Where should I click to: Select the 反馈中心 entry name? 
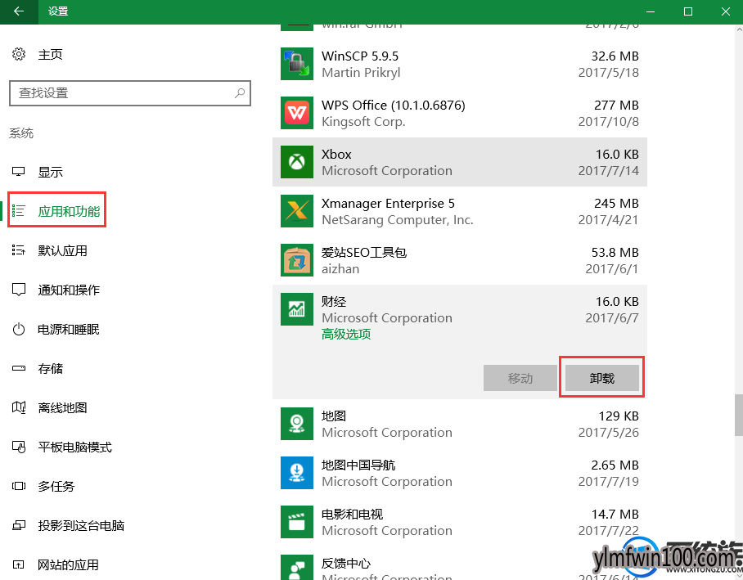(346, 564)
